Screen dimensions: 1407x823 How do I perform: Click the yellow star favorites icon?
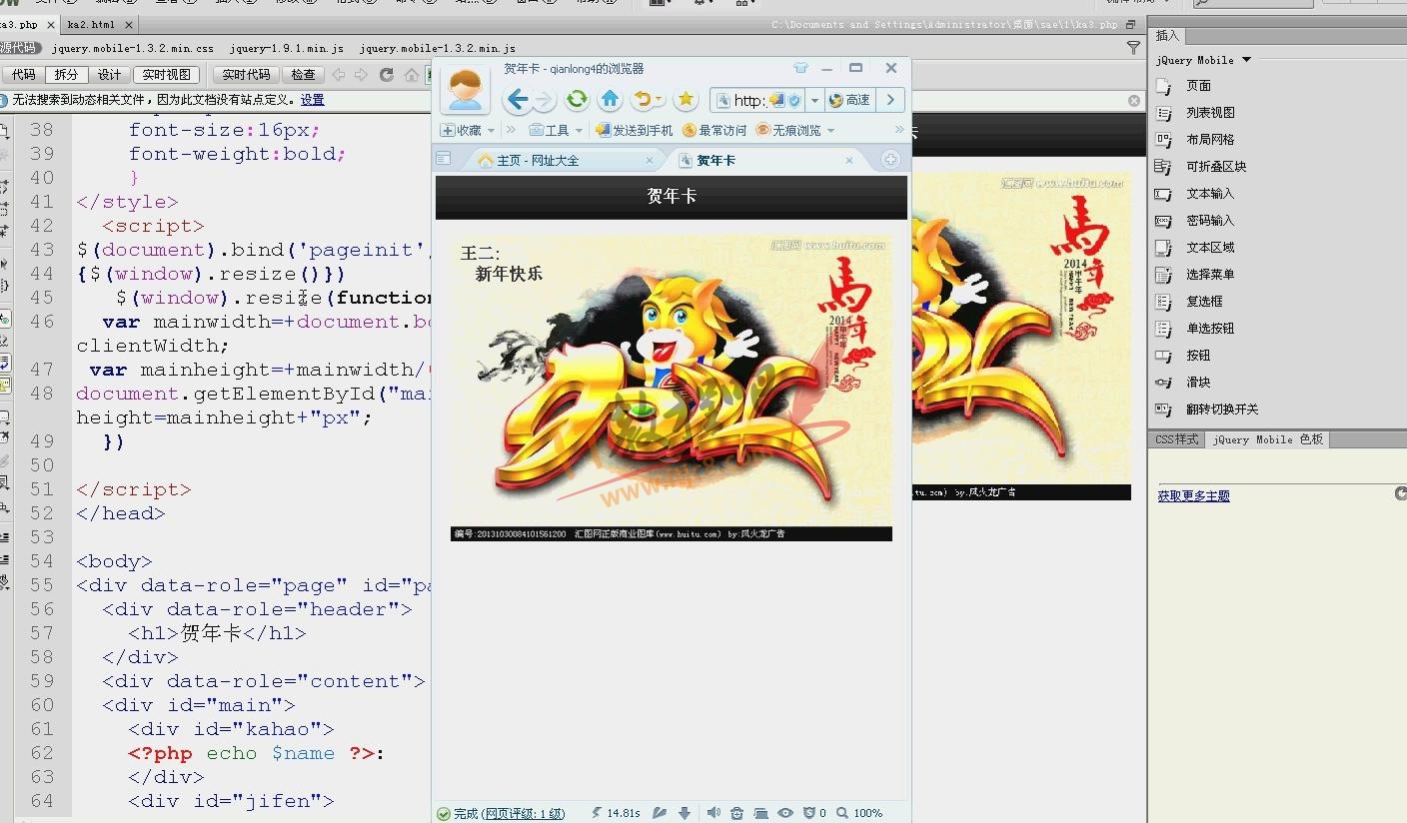click(686, 99)
